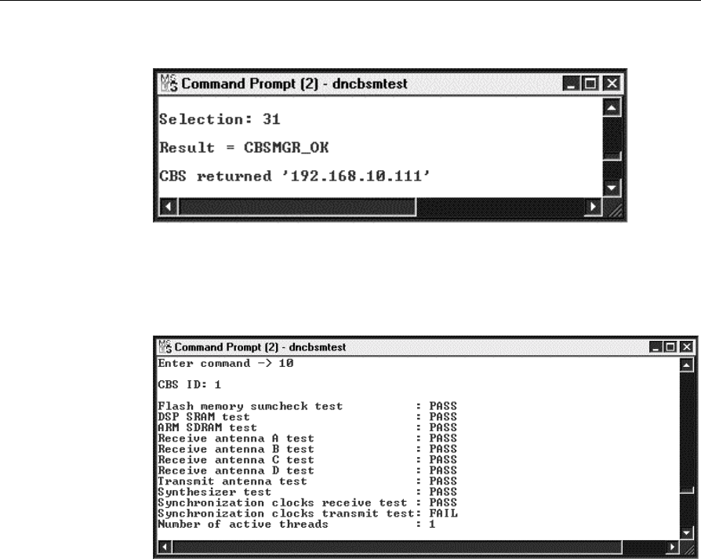This screenshot has width=701, height=559.
Task: Click scroll up arrow in upper window
Action: 612,107
